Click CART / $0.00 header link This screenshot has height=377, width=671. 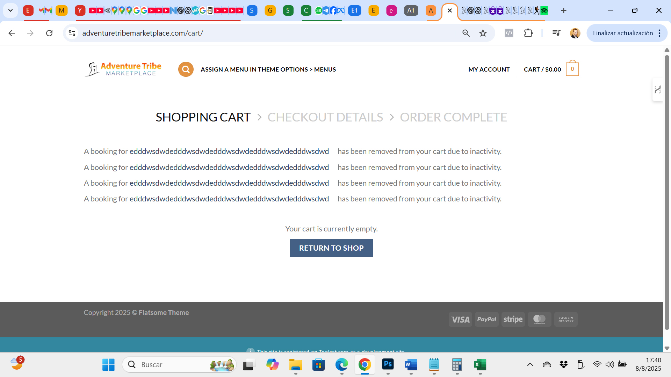542,69
